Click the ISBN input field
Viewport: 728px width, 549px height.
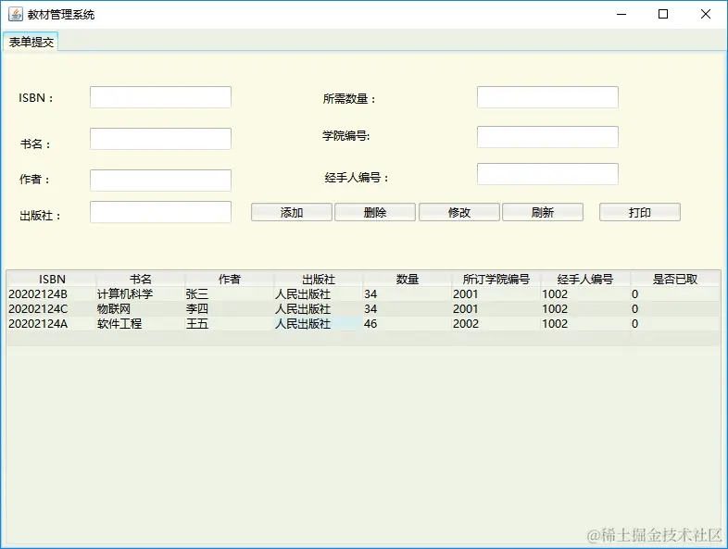pos(160,97)
